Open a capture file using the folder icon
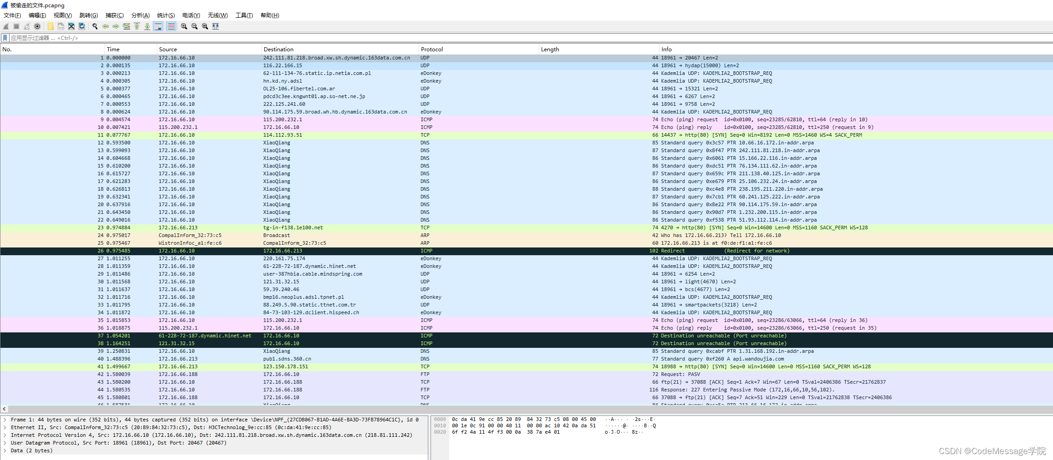The width and height of the screenshot is (1053, 460). tap(50, 26)
